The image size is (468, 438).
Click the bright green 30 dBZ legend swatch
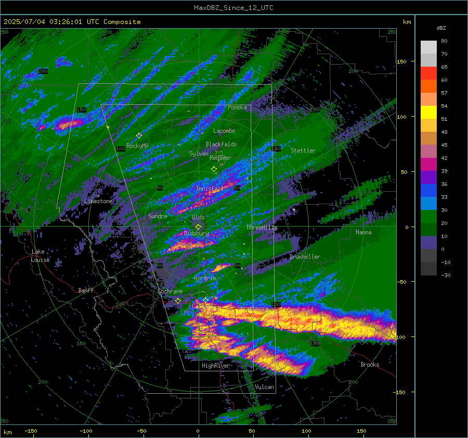[x=428, y=216]
